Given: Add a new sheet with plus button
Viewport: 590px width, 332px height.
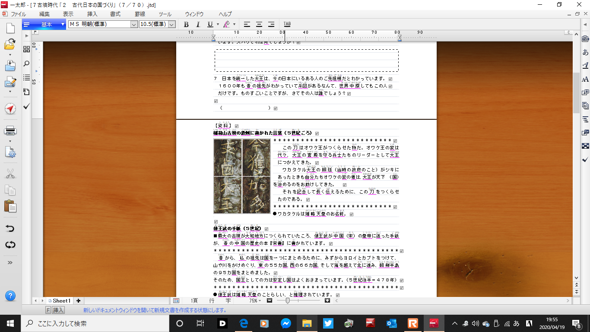Looking at the screenshot, I should pos(78,300).
